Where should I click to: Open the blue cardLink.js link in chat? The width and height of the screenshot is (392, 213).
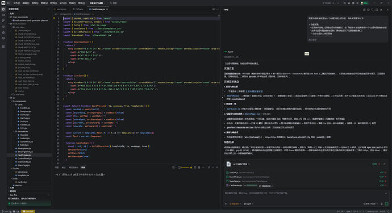click(233, 108)
